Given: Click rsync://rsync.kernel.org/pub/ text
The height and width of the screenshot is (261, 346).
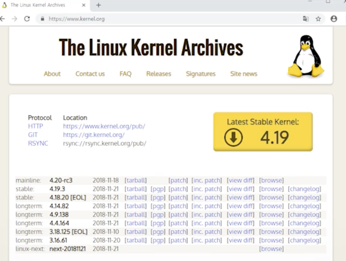Looking at the screenshot, I should [x=105, y=143].
